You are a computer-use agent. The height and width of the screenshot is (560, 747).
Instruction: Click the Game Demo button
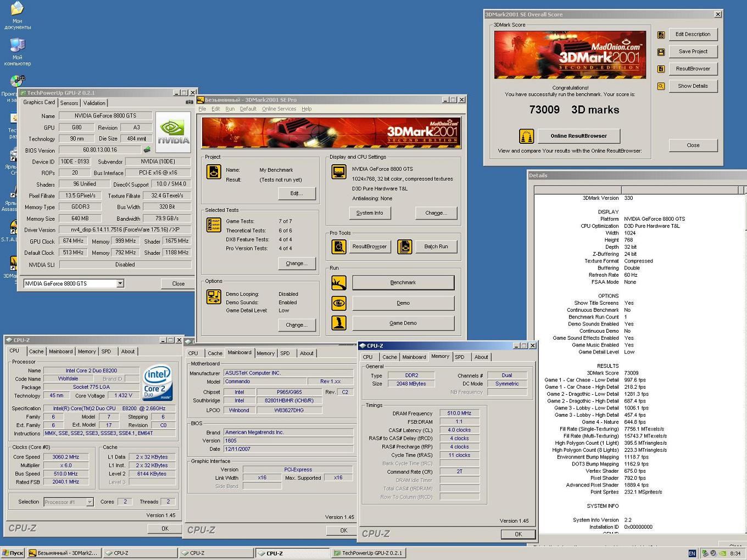(x=403, y=323)
